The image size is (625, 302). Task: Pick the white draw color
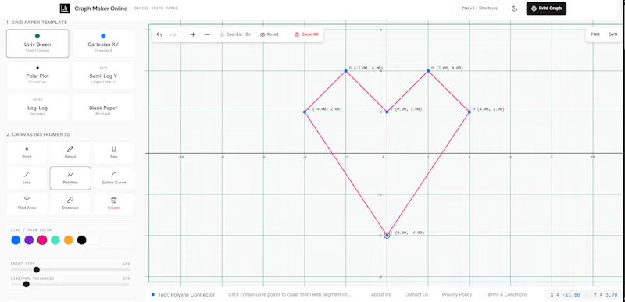point(95,240)
